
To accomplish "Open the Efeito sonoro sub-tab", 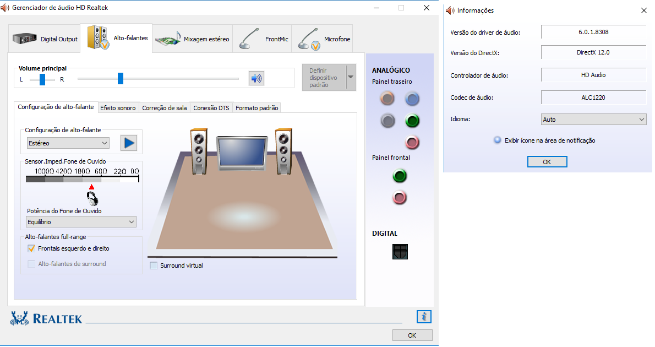I will [x=118, y=108].
